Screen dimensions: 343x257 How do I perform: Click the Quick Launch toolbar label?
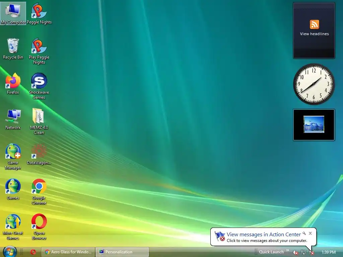pos(271,252)
